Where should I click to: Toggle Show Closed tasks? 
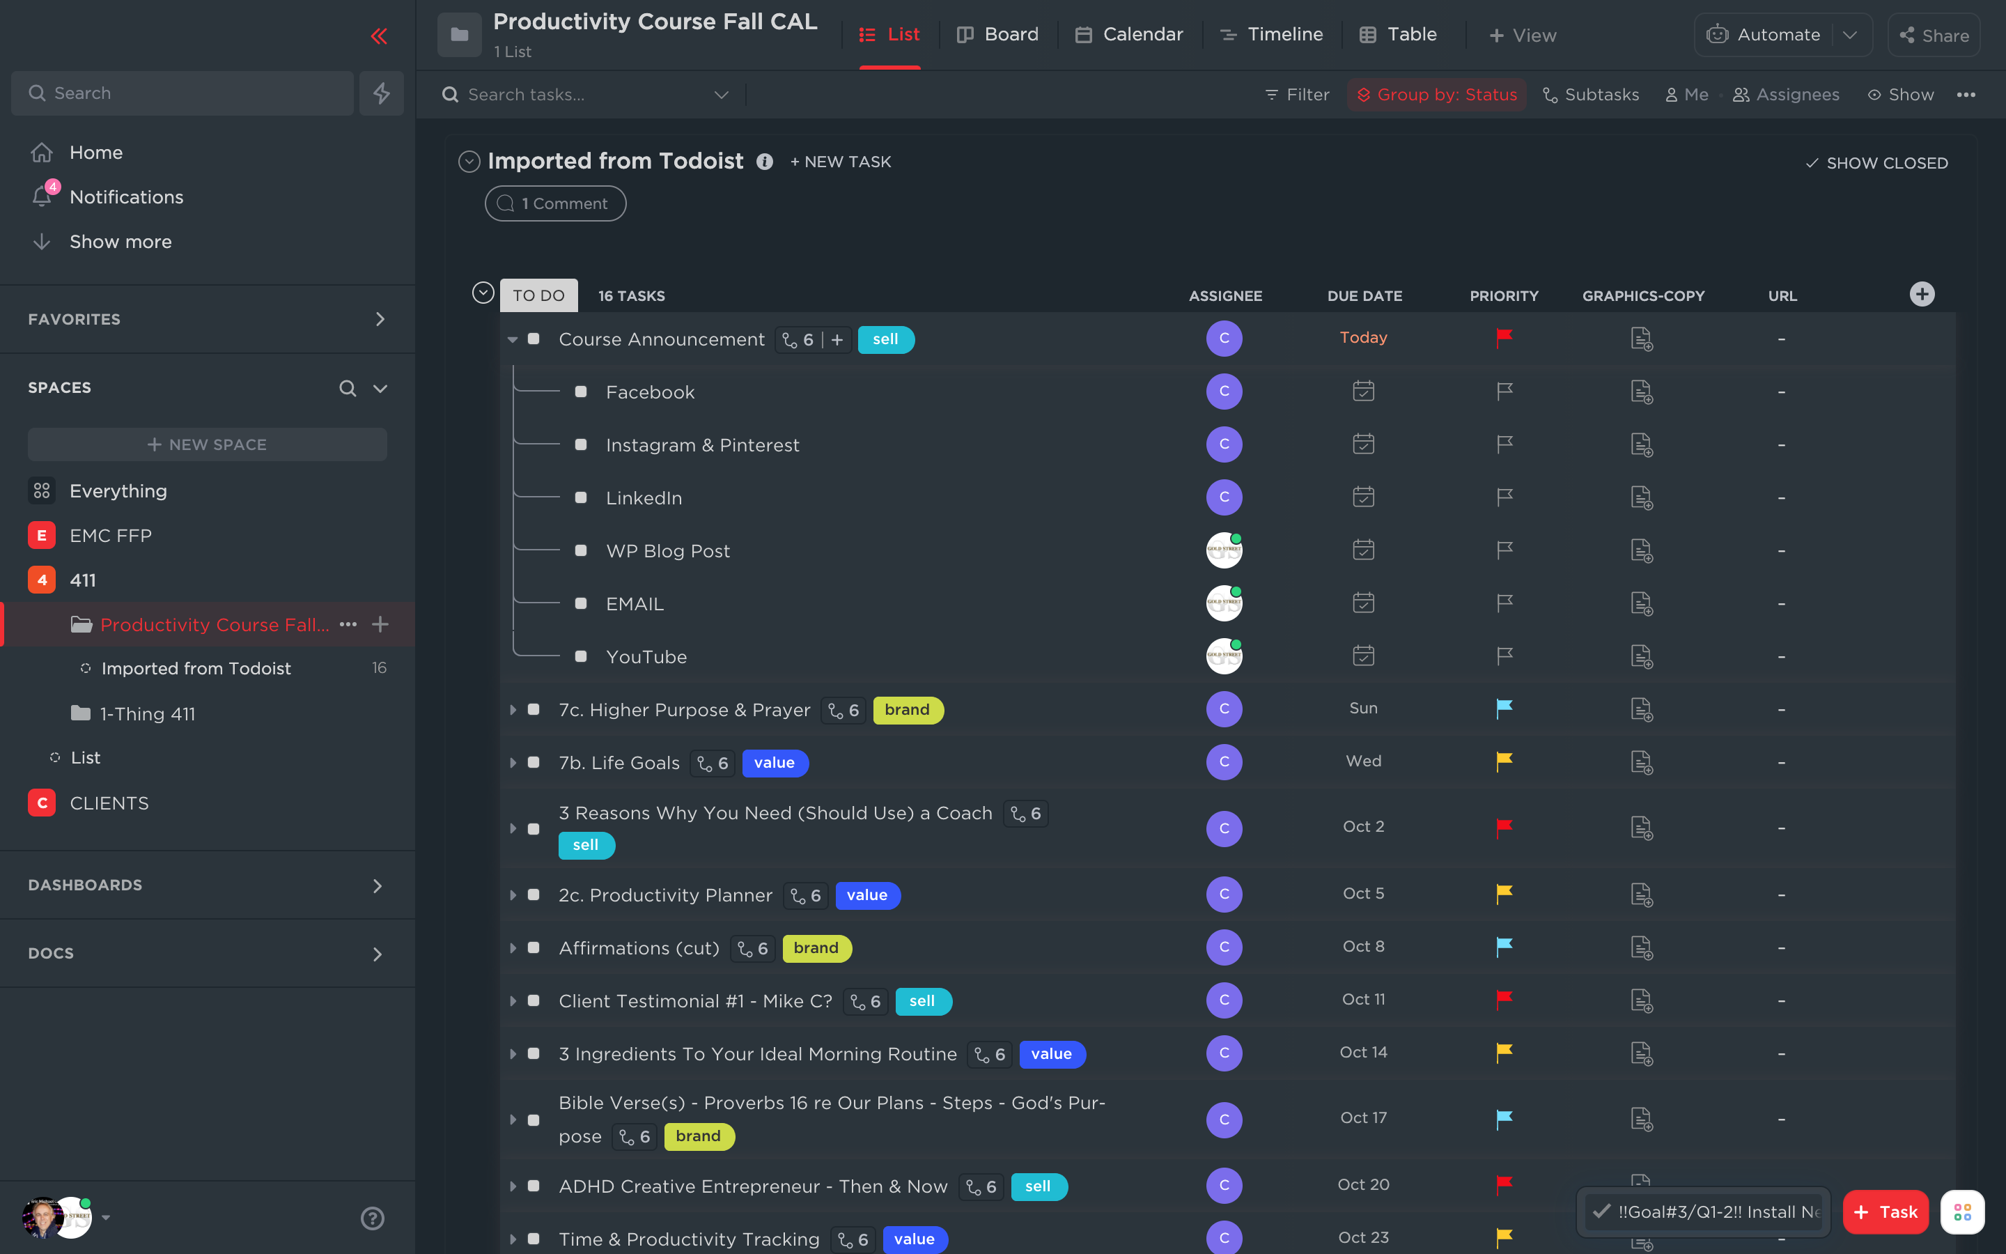pos(1876,162)
